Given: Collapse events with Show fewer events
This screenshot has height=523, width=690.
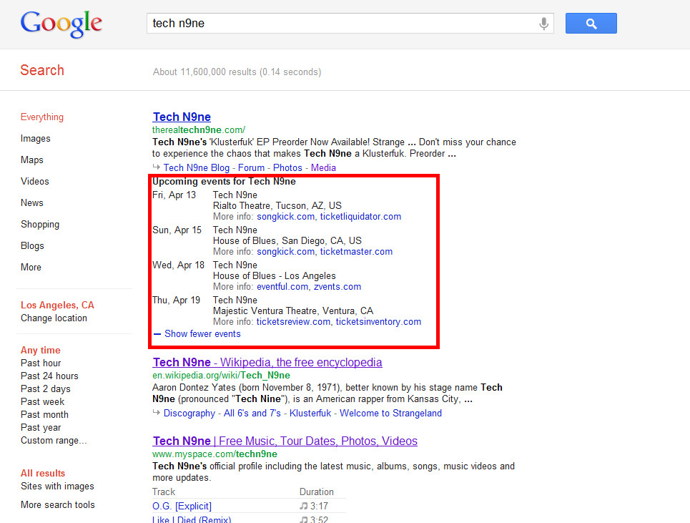Looking at the screenshot, I should click(x=202, y=334).
